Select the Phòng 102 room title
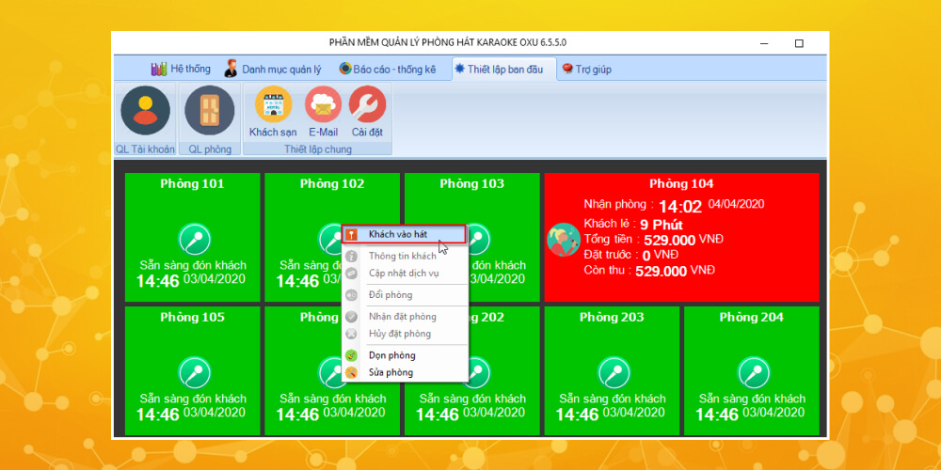Image resolution: width=941 pixels, height=470 pixels. (x=332, y=183)
